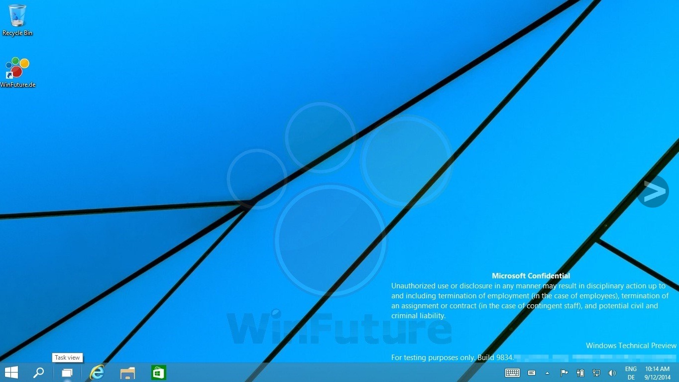Open File Explorer from the taskbar
The image size is (679, 382).
pyautogui.click(x=127, y=373)
